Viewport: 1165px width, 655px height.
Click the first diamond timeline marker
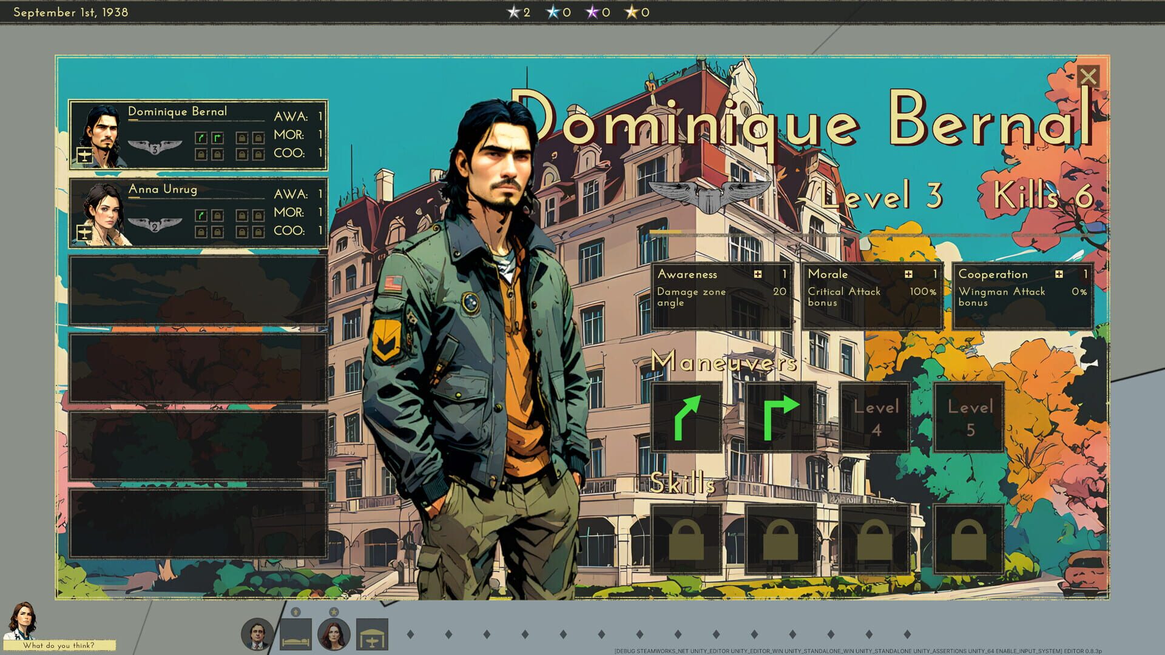410,634
